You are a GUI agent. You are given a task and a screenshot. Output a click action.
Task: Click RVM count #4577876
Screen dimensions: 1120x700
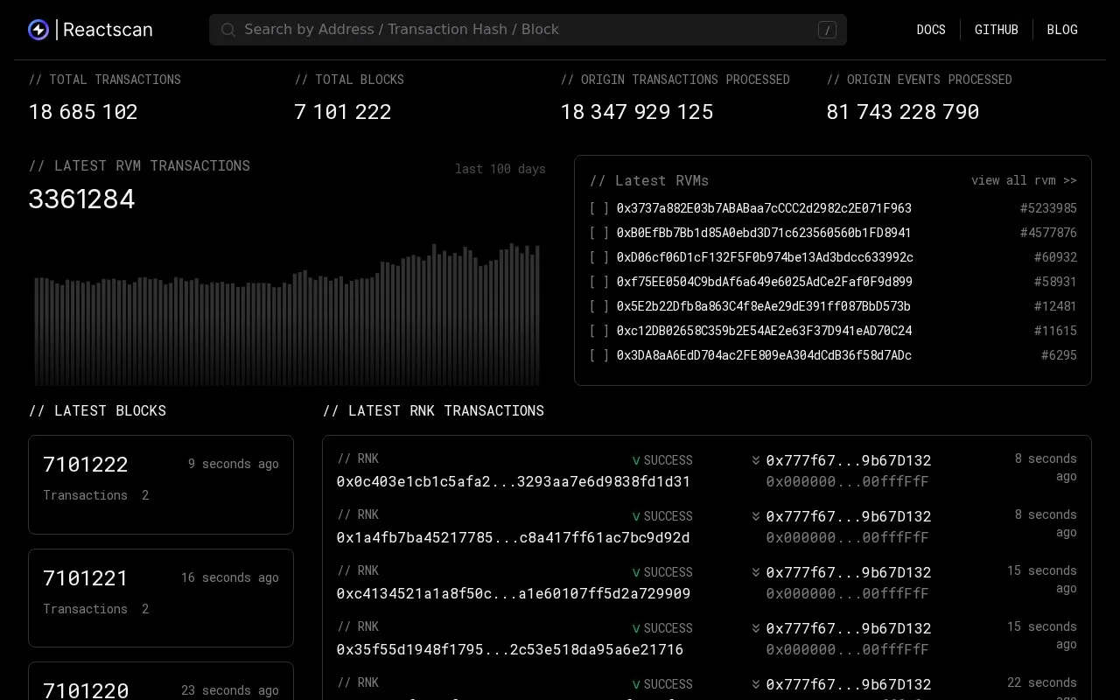(1048, 233)
